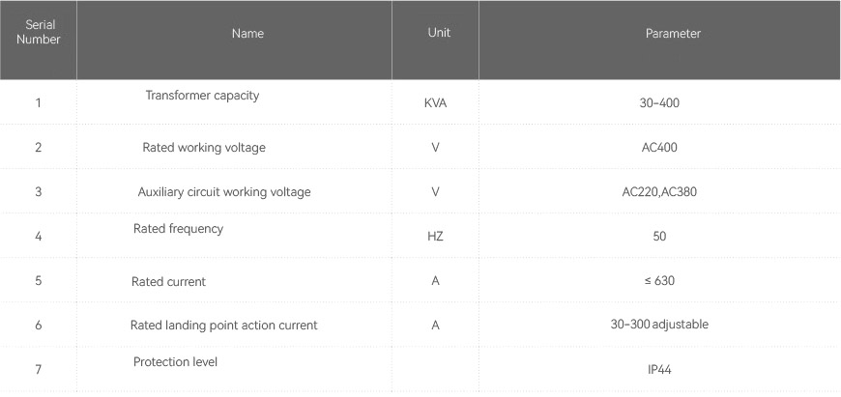Select the AC220,AC380 parameter value

coord(659,192)
